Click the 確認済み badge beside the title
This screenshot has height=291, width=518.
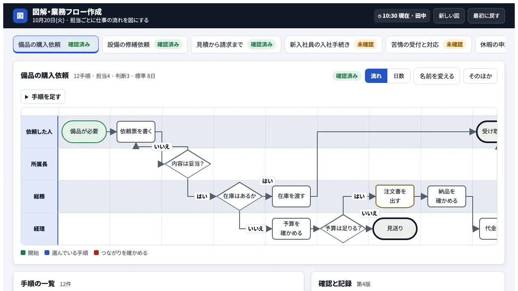347,76
